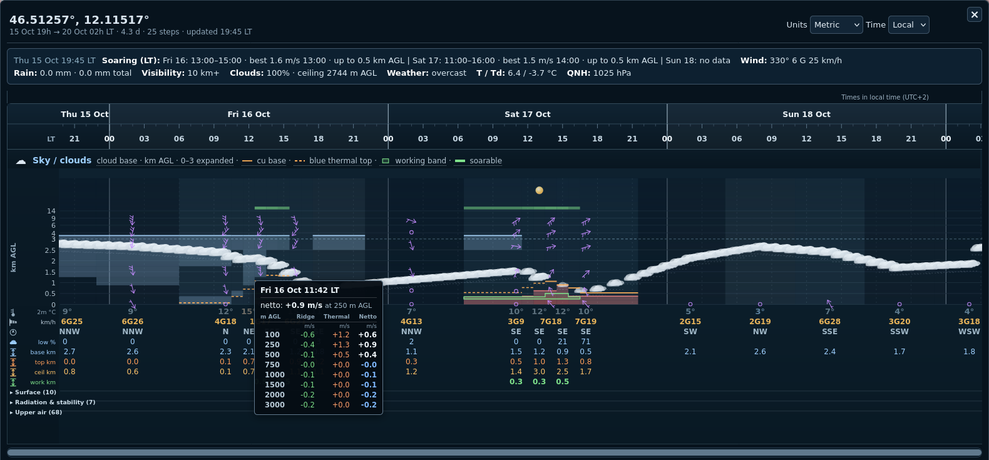Click the 6G25 wind value
The image size is (989, 460).
point(72,322)
